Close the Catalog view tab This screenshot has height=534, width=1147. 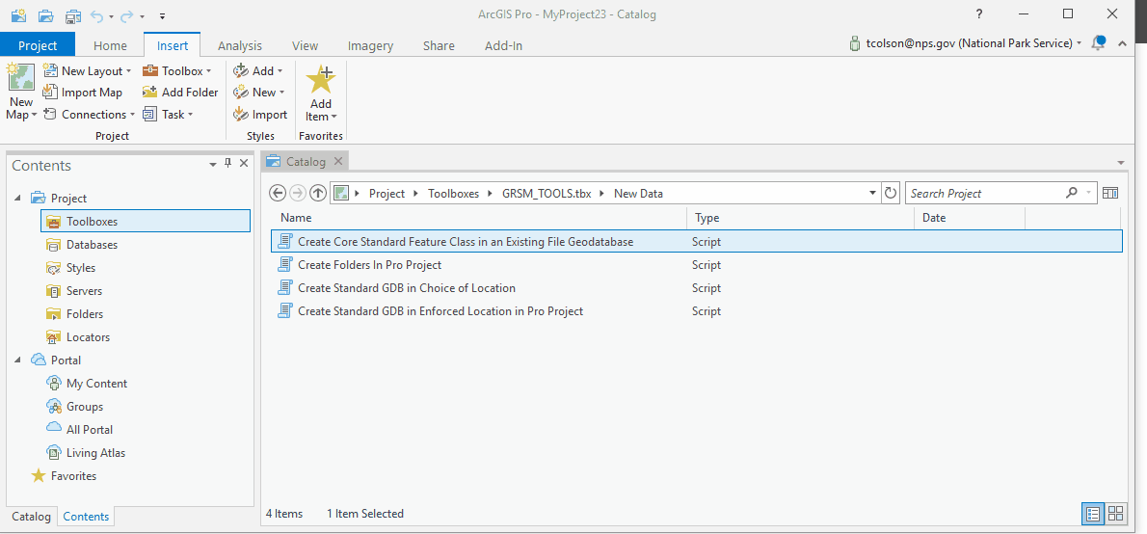click(x=338, y=162)
